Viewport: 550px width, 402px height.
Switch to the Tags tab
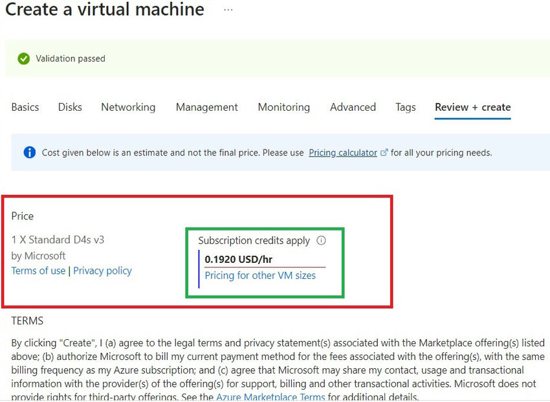point(405,107)
